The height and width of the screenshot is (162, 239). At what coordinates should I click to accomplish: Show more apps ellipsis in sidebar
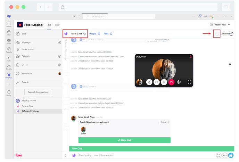(9, 84)
